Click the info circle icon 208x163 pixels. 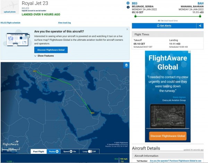(x=128, y=7)
